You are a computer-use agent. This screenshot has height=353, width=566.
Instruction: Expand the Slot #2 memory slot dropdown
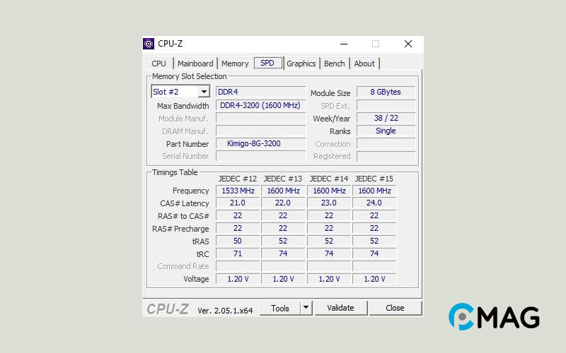pyautogui.click(x=204, y=92)
